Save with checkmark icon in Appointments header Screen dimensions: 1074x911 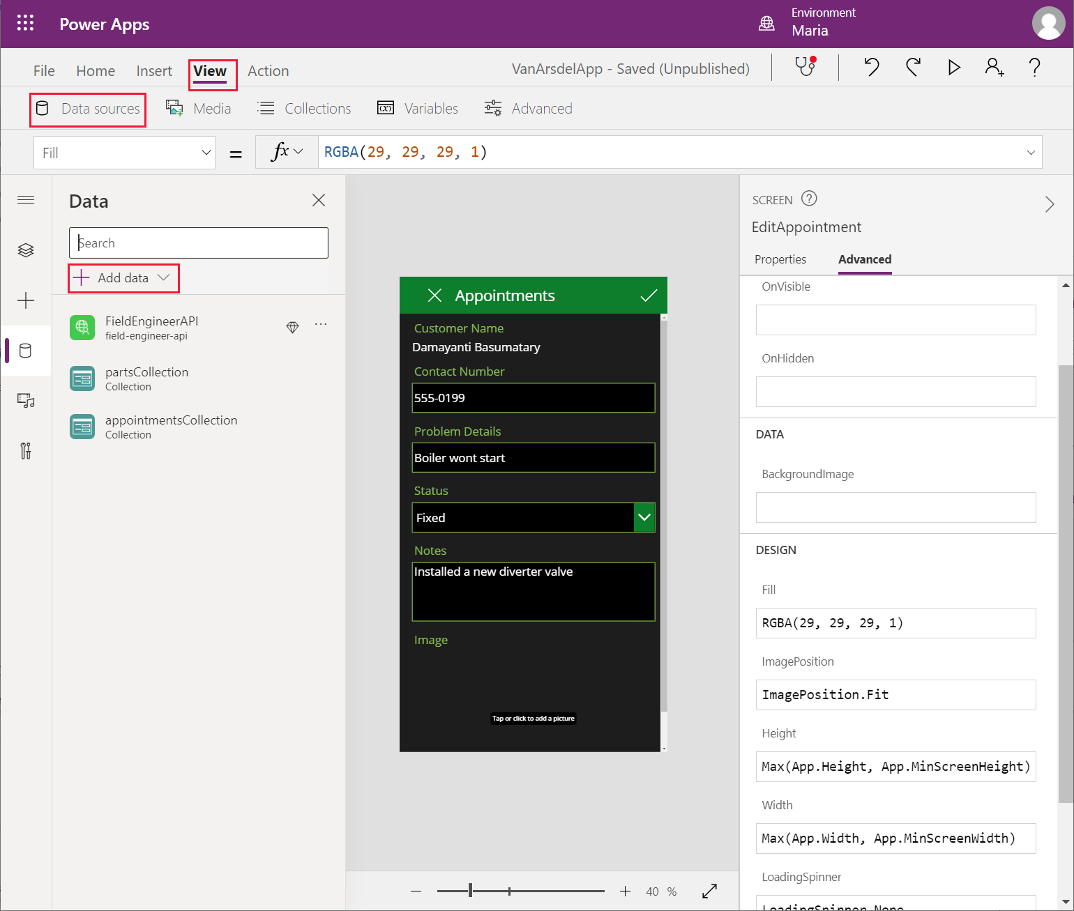pos(649,296)
